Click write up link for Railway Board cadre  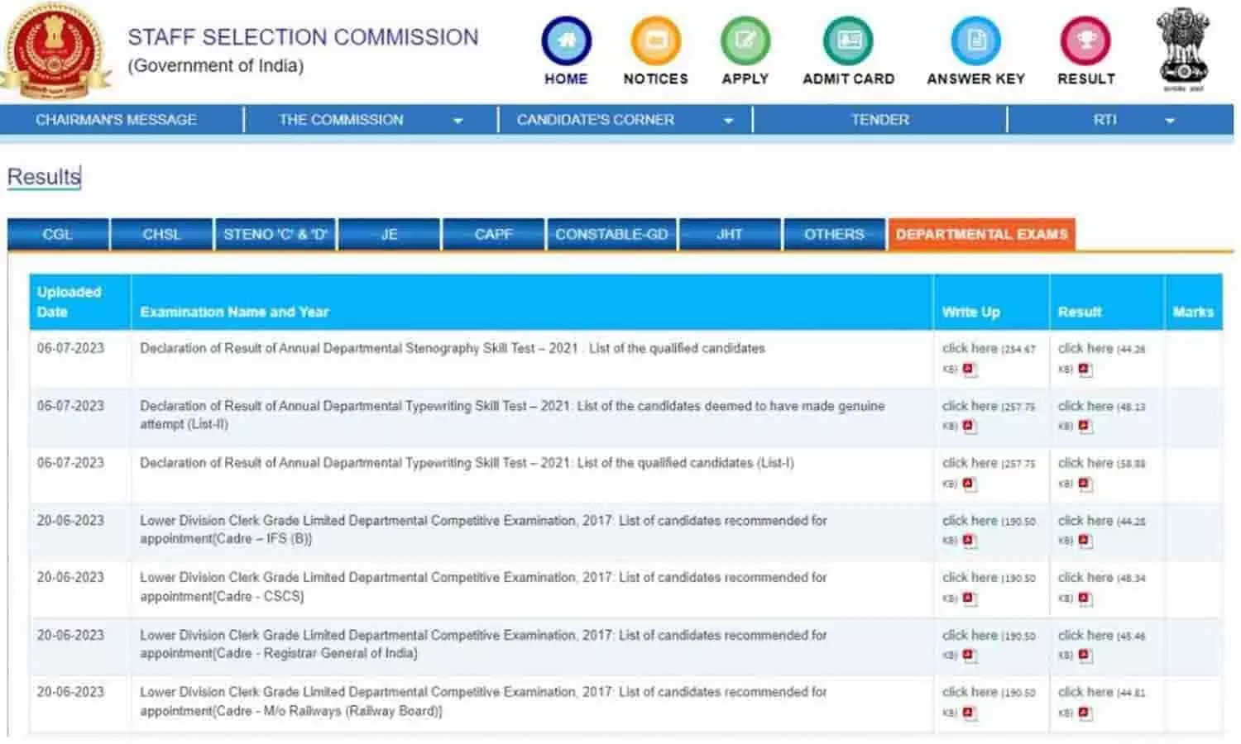[969, 692]
